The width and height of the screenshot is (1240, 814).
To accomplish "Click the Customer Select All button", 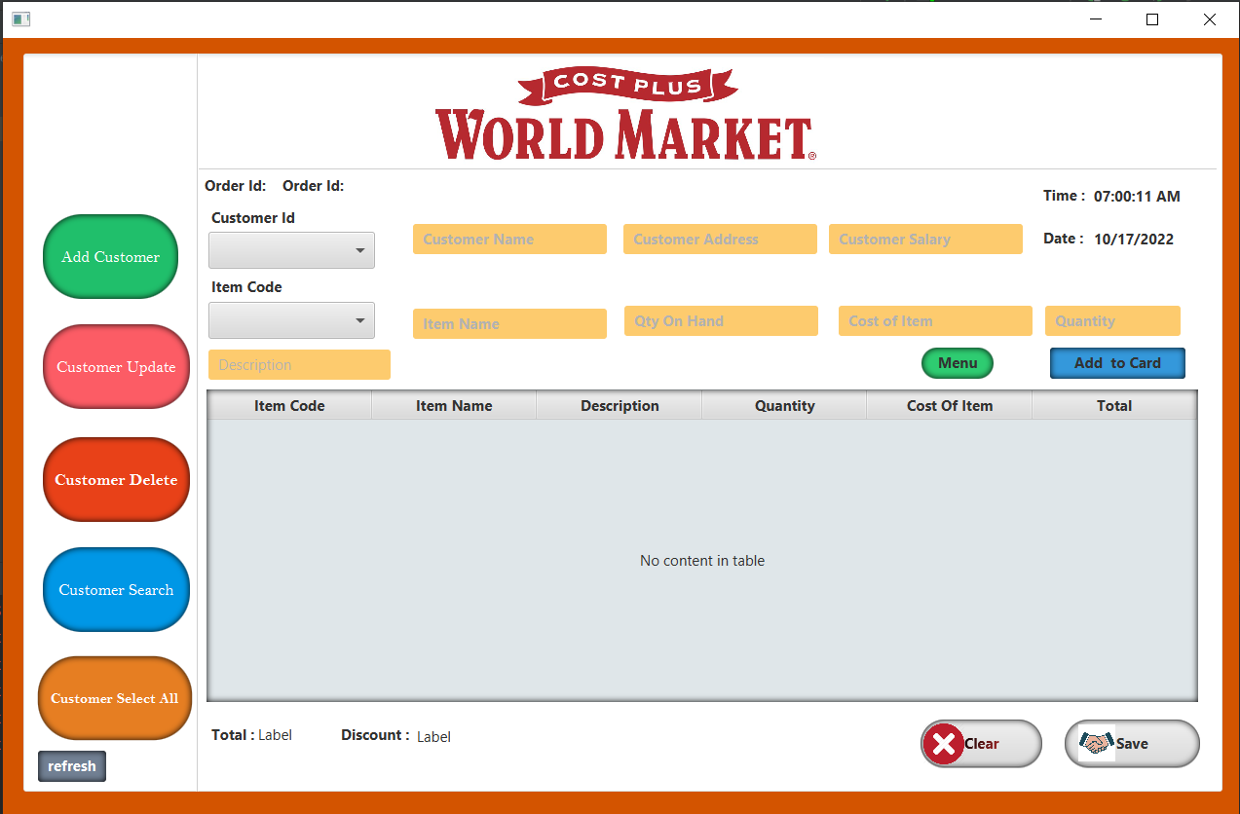I will [x=114, y=698].
